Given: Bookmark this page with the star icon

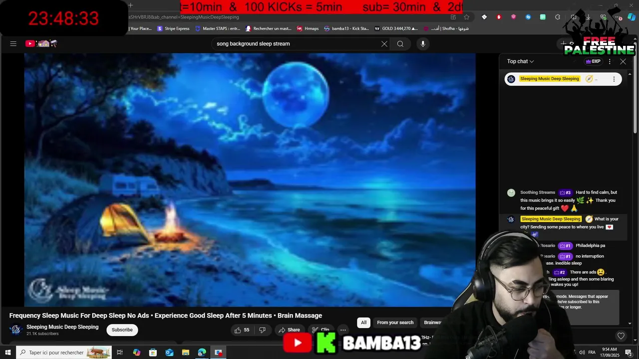Looking at the screenshot, I should tap(467, 17).
